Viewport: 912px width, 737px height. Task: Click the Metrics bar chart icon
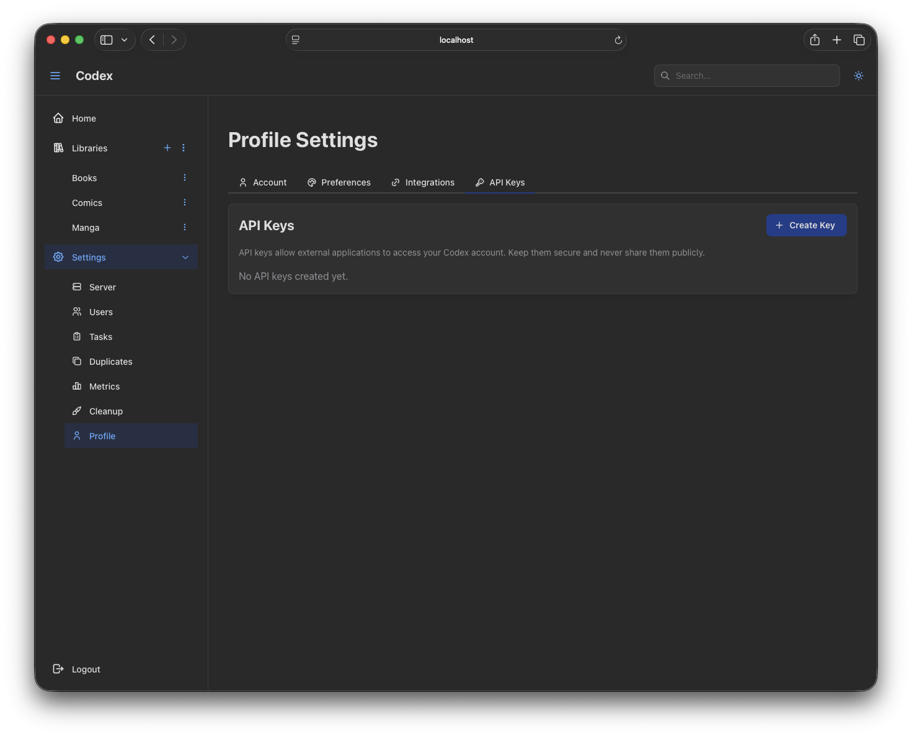pyautogui.click(x=76, y=386)
